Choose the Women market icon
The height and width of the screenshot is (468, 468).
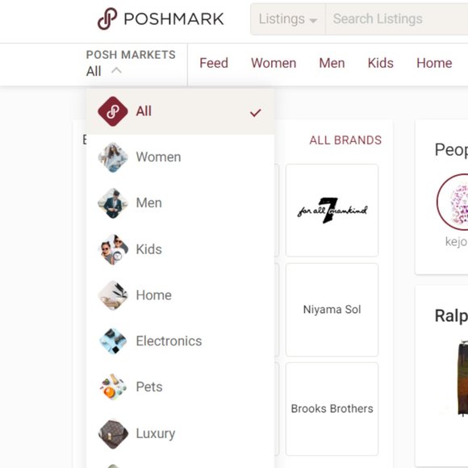coord(113,157)
